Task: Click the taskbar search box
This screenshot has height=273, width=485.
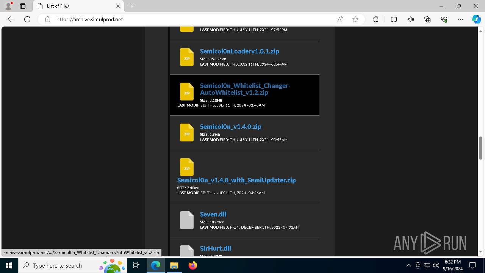Action: click(x=73, y=265)
